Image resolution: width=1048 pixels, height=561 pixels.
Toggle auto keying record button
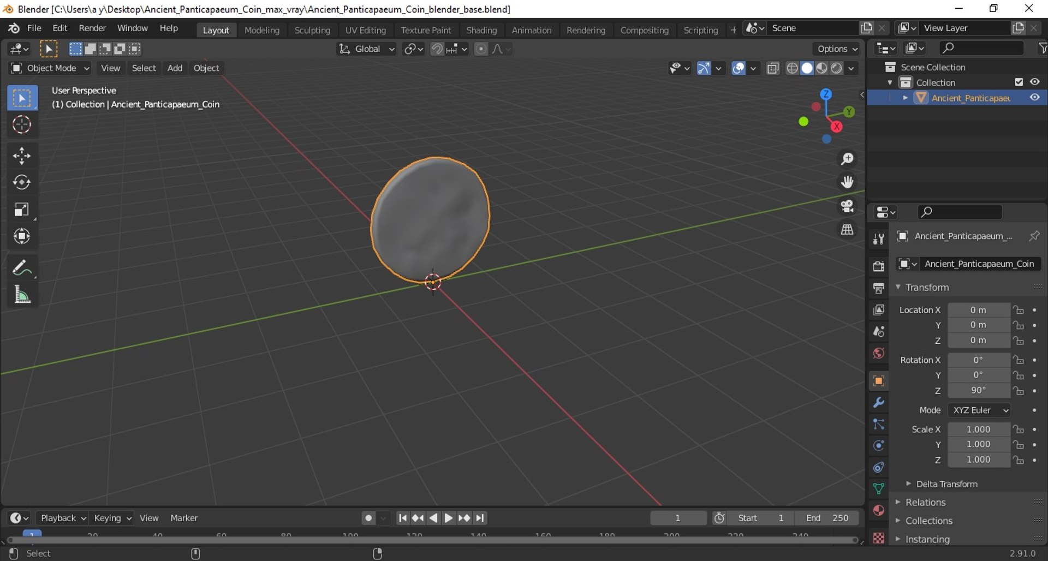point(368,518)
